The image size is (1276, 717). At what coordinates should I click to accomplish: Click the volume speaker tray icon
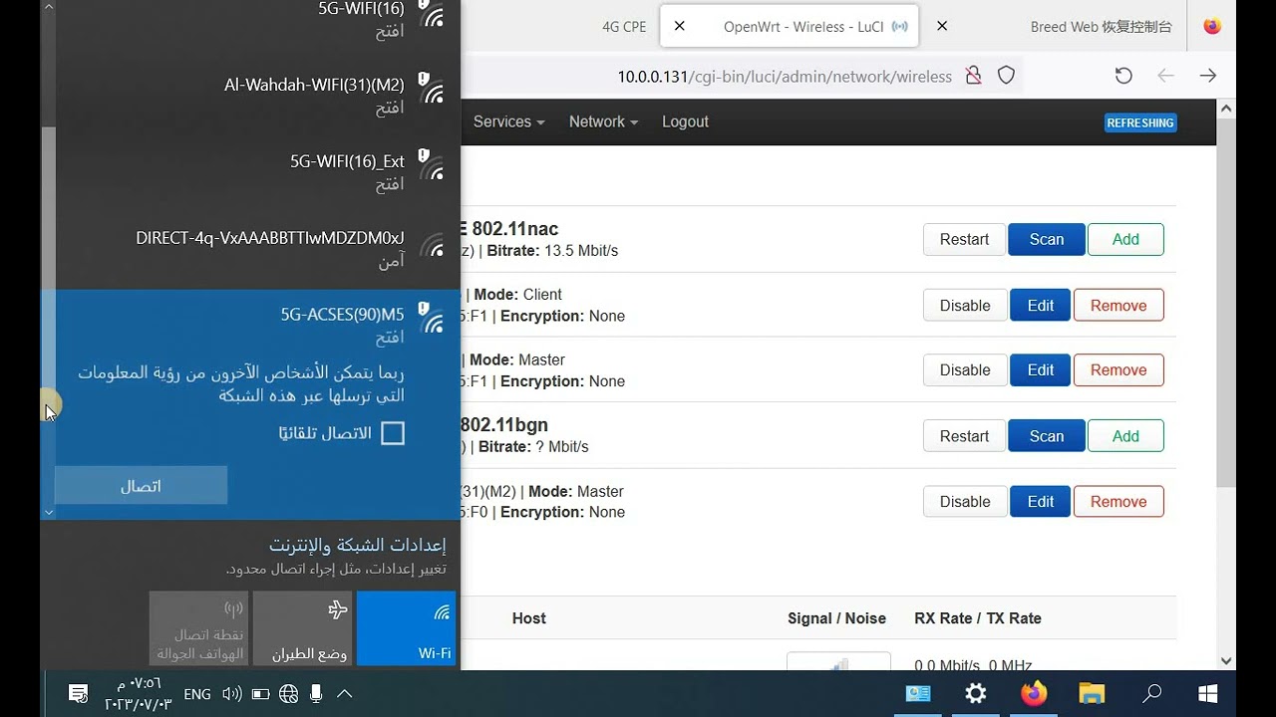[x=231, y=694]
